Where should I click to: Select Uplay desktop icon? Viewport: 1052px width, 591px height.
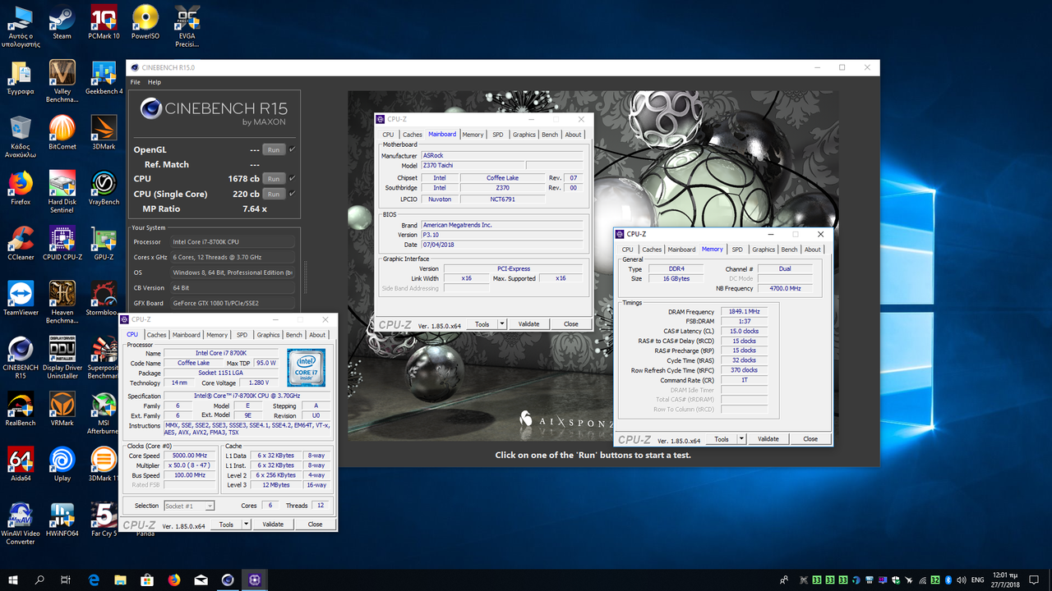pos(62,465)
